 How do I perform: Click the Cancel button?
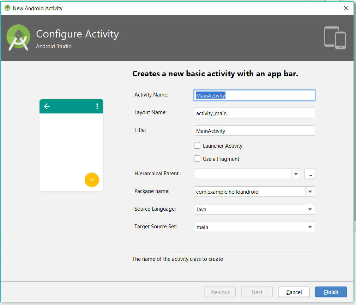pos(294,292)
